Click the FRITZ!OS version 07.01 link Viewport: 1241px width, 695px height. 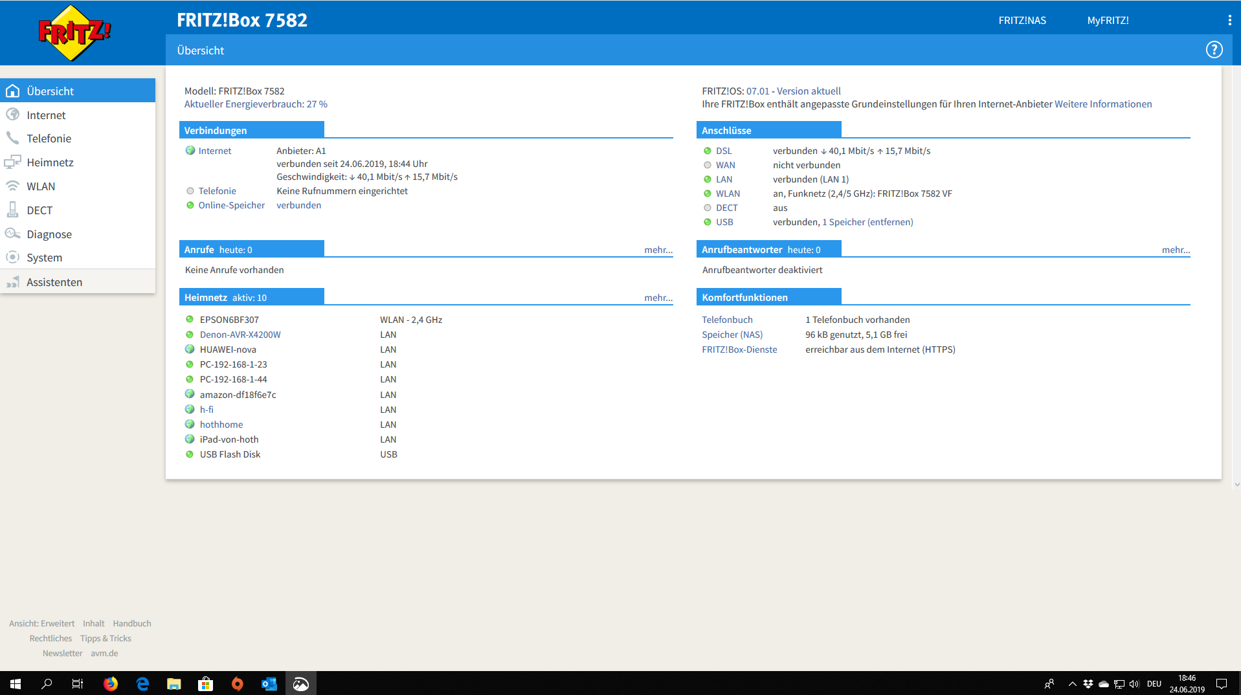pos(758,91)
